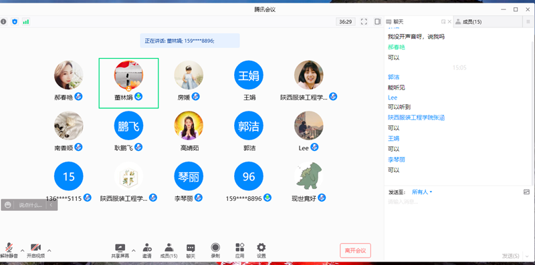The image size is (535, 265).
Task: Check the green network signal icon
Action: point(26,22)
